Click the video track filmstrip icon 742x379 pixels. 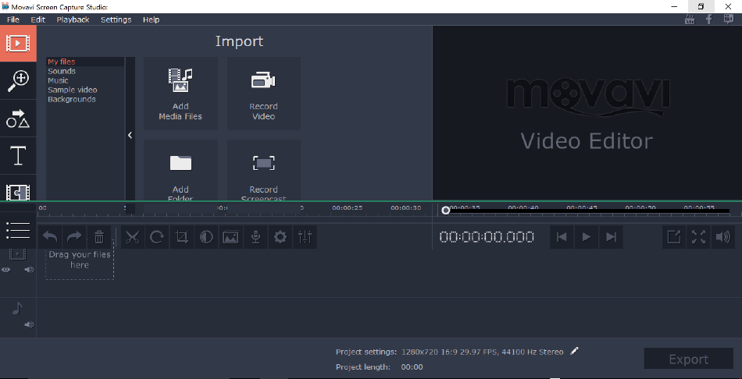coord(17,254)
